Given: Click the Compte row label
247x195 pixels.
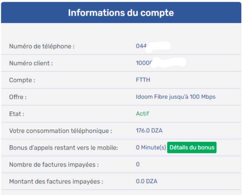Looking at the screenshot, I should click(x=22, y=80).
